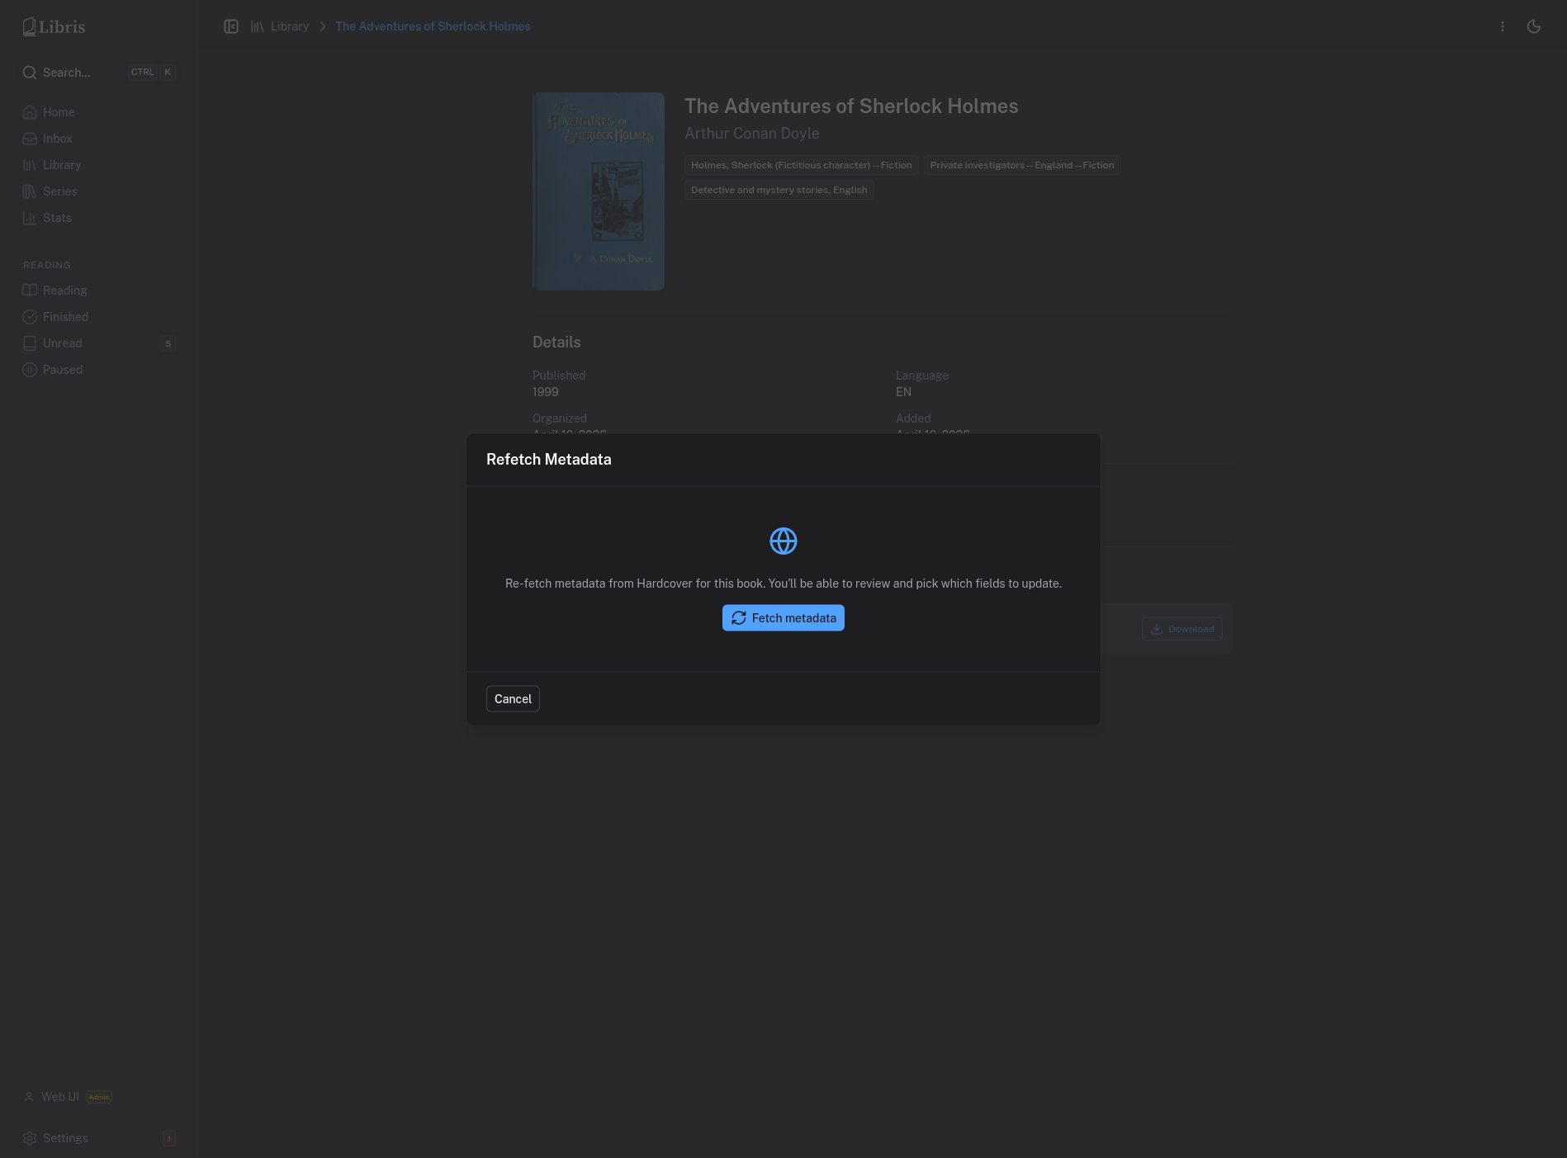Image resolution: width=1567 pixels, height=1158 pixels.
Task: Click the Published year 1999
Action: coord(545,392)
